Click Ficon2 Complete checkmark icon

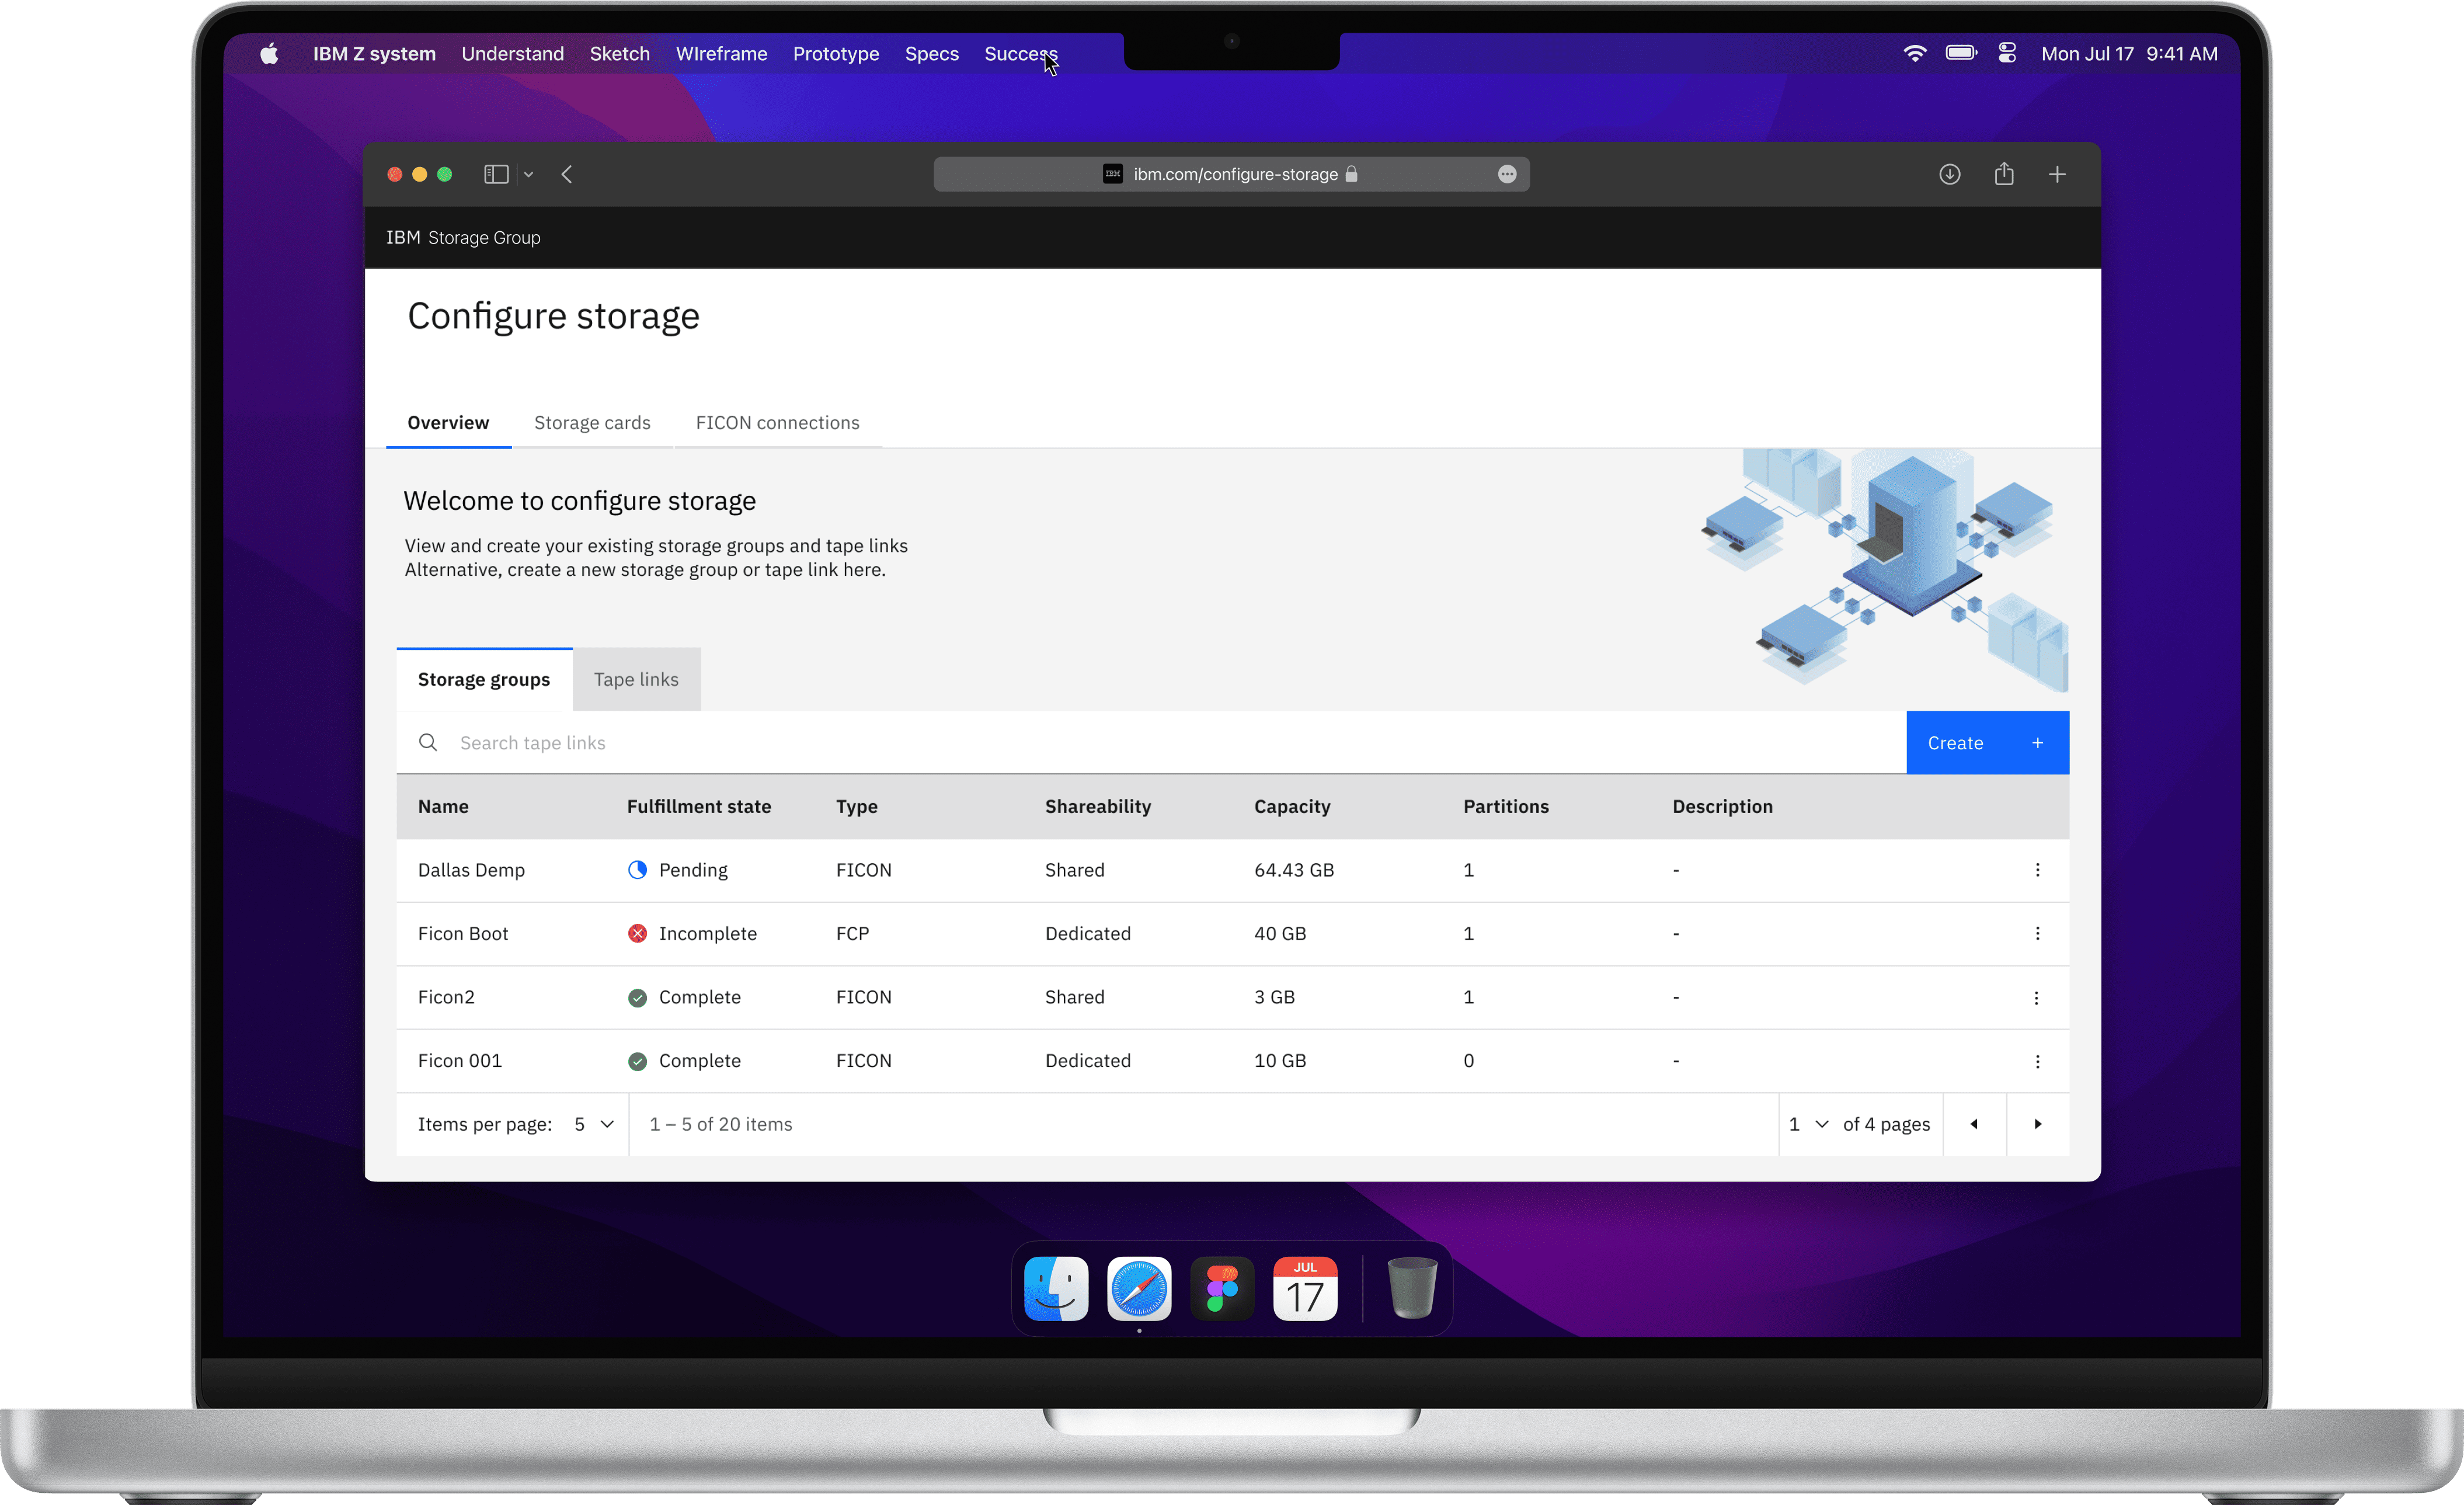click(637, 997)
